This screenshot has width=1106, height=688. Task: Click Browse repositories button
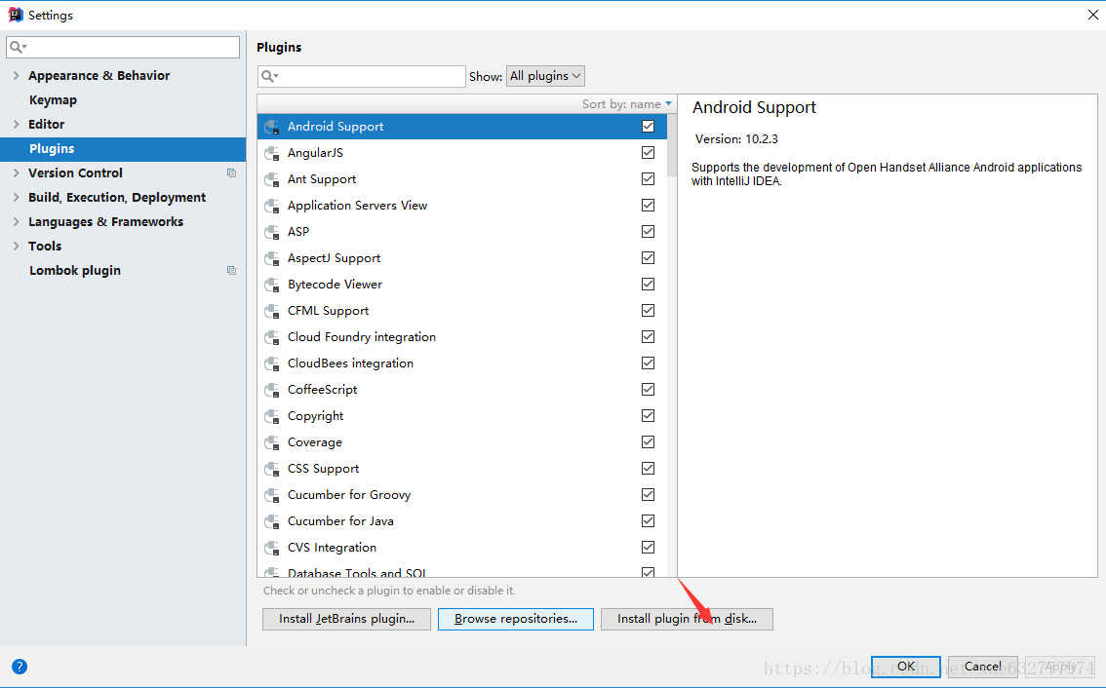click(516, 619)
